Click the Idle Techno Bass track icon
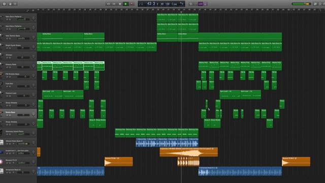The width and height of the screenshot is (325, 183). [2, 37]
